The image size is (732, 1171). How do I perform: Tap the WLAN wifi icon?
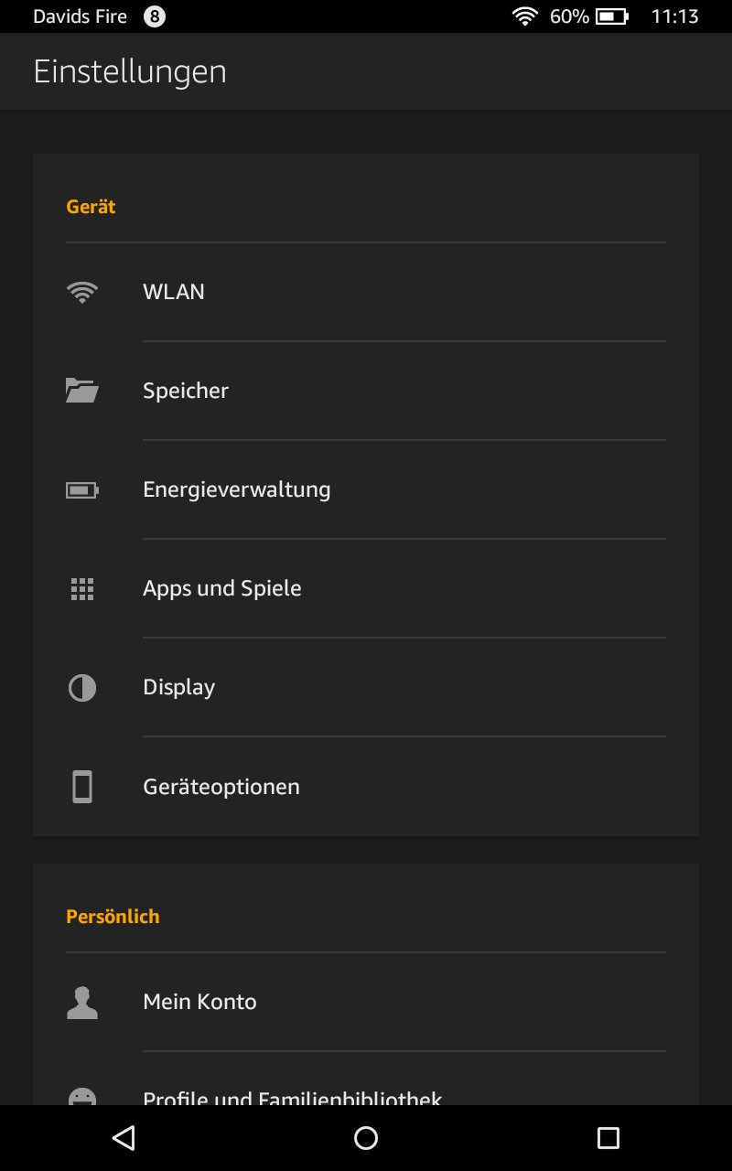82,293
